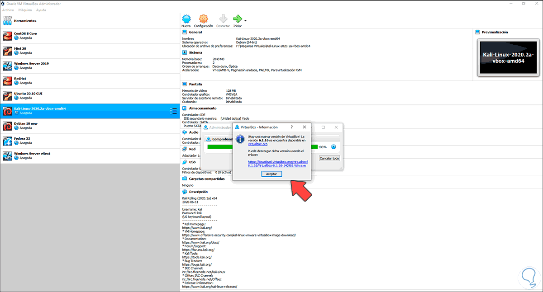
Task: Select the Ubuntu 20.10 GUI machine
Action: pyautogui.click(x=90, y=95)
